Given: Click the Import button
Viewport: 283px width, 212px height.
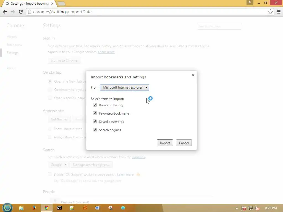Looking at the screenshot, I should (165, 143).
